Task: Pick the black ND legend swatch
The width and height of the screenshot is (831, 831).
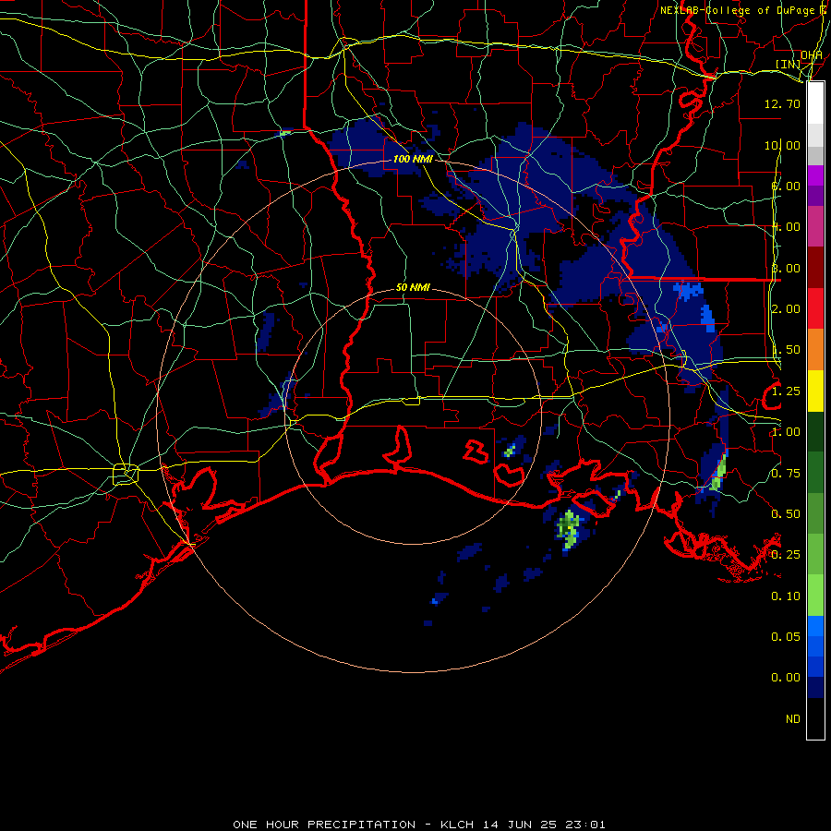Action: (815, 718)
